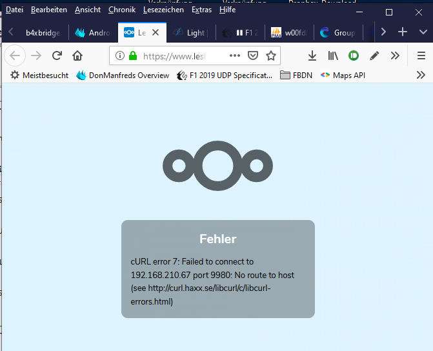This screenshot has height=351, width=433.
Task: Open the DonManfreds Overview bookmark
Action: click(123, 75)
